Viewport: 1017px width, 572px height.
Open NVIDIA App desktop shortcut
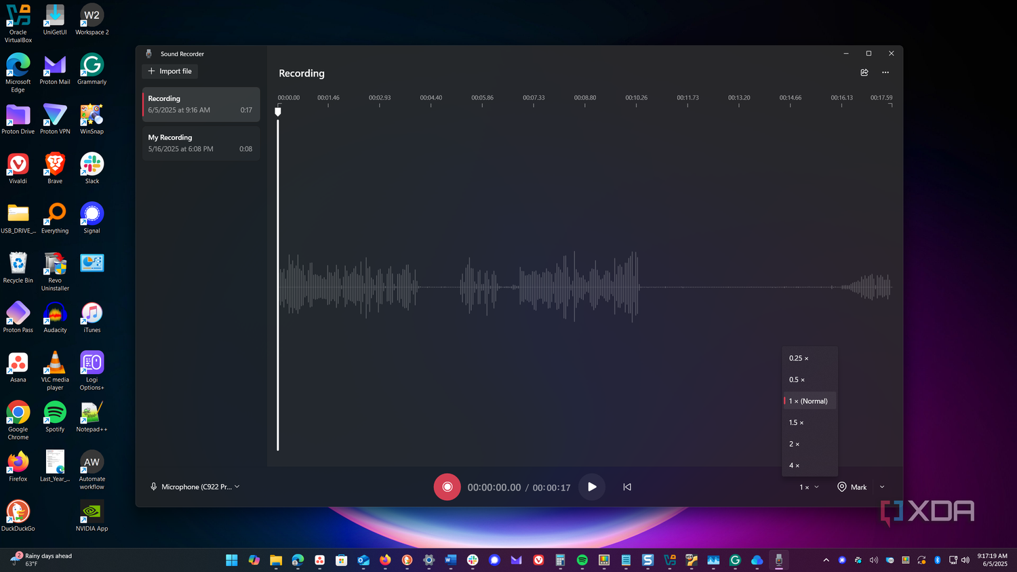(92, 516)
